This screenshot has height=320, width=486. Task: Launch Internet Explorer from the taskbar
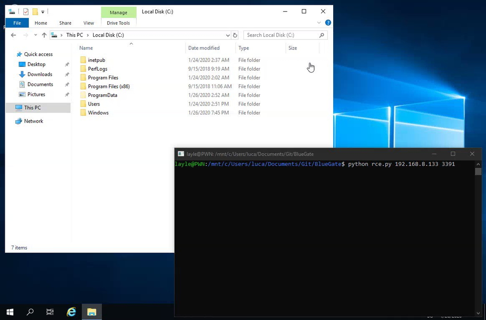pos(71,311)
